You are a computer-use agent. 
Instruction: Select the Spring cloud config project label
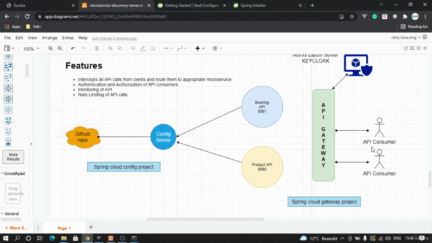pos(124,167)
